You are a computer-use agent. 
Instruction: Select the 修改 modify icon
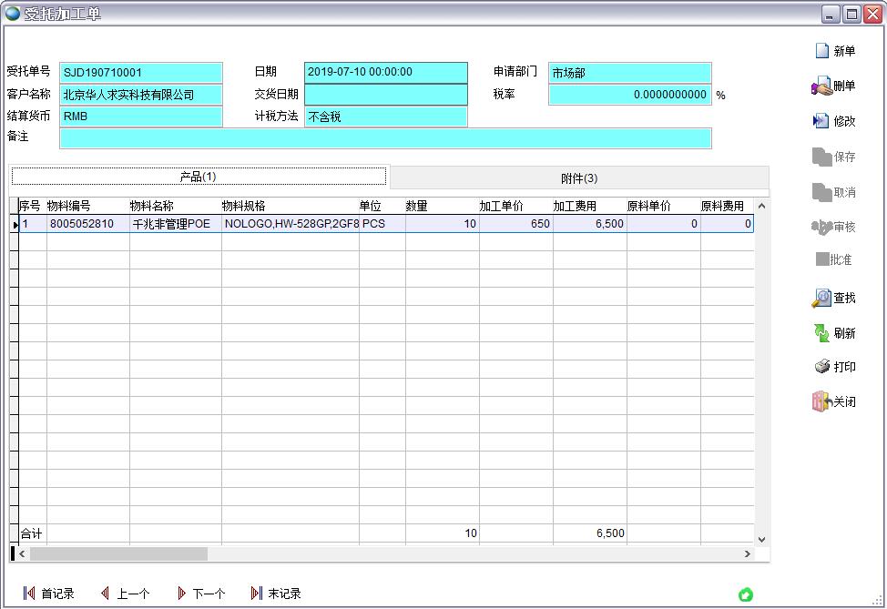pyautogui.click(x=839, y=121)
